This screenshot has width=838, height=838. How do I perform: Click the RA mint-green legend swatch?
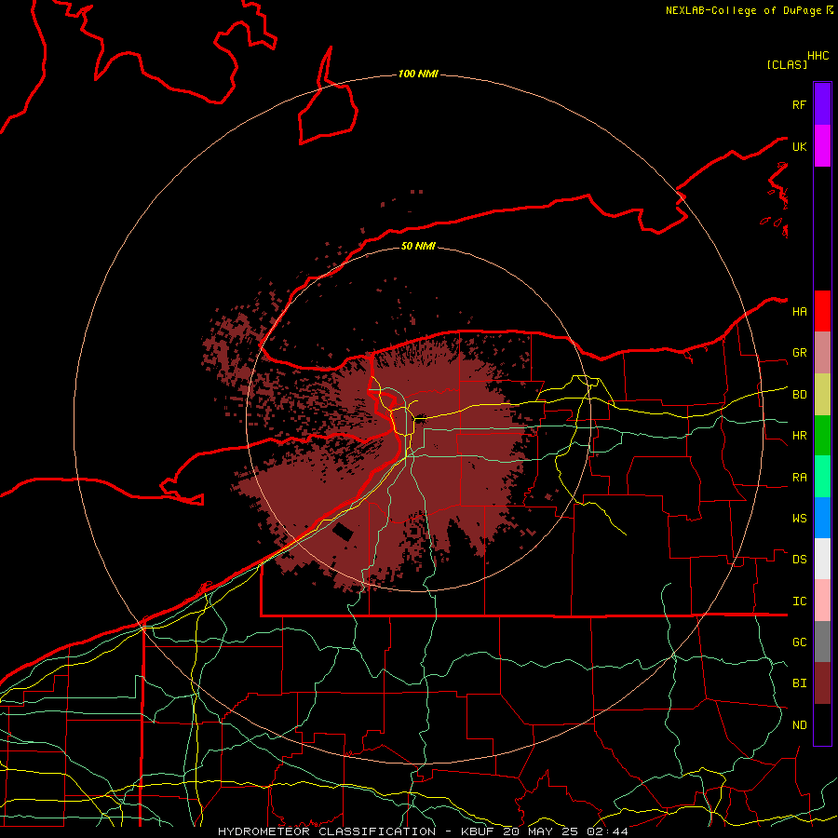tap(822, 477)
